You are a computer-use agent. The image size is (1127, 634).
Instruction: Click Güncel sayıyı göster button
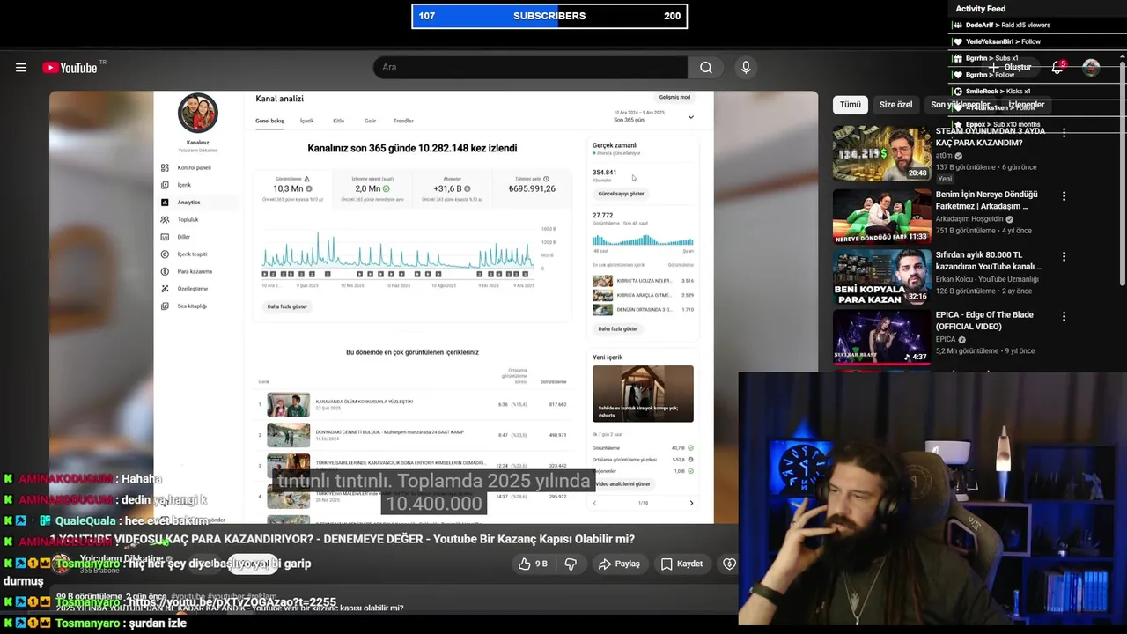[621, 194]
